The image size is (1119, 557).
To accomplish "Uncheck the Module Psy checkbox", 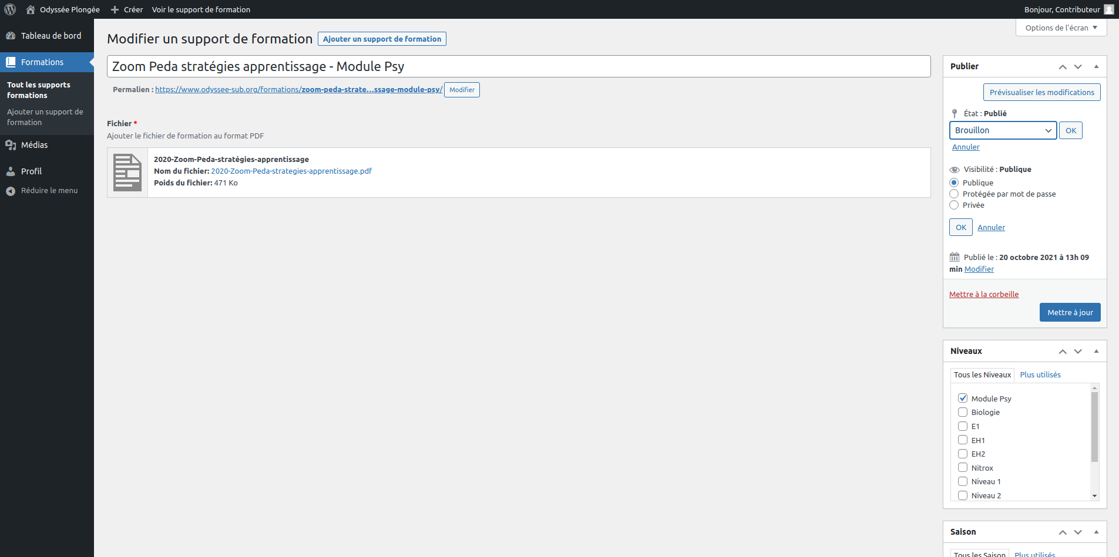I will (x=963, y=399).
